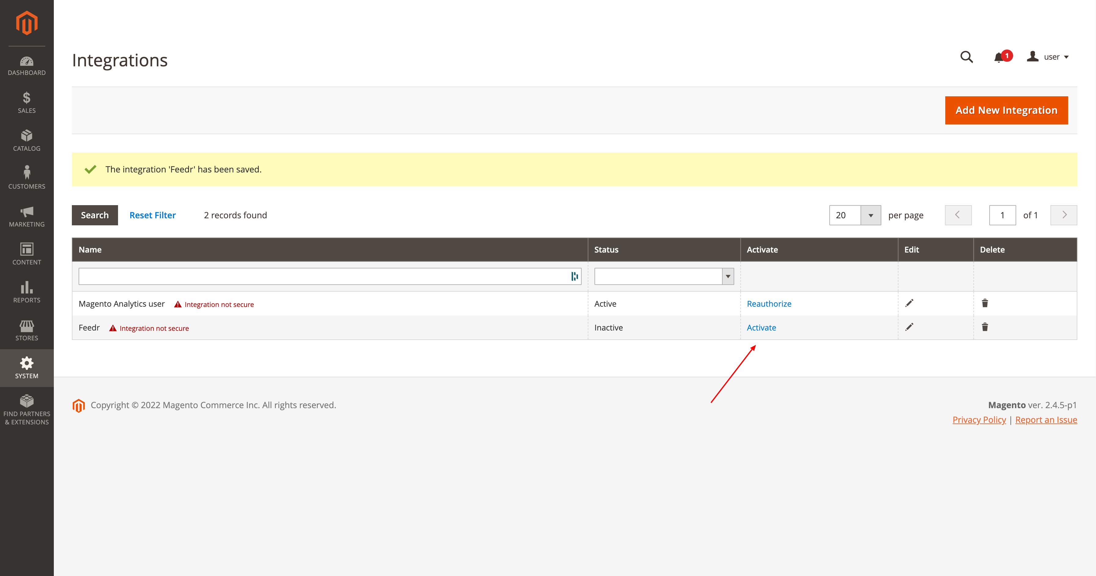
Task: Delete the Feedr integration via trash icon
Action: [985, 327]
